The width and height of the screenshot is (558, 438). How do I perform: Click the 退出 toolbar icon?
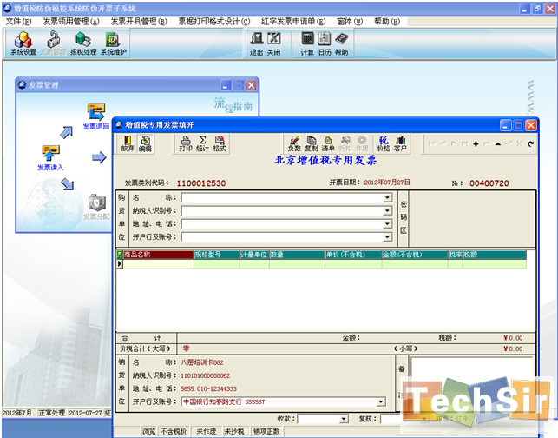pyautogui.click(x=256, y=44)
